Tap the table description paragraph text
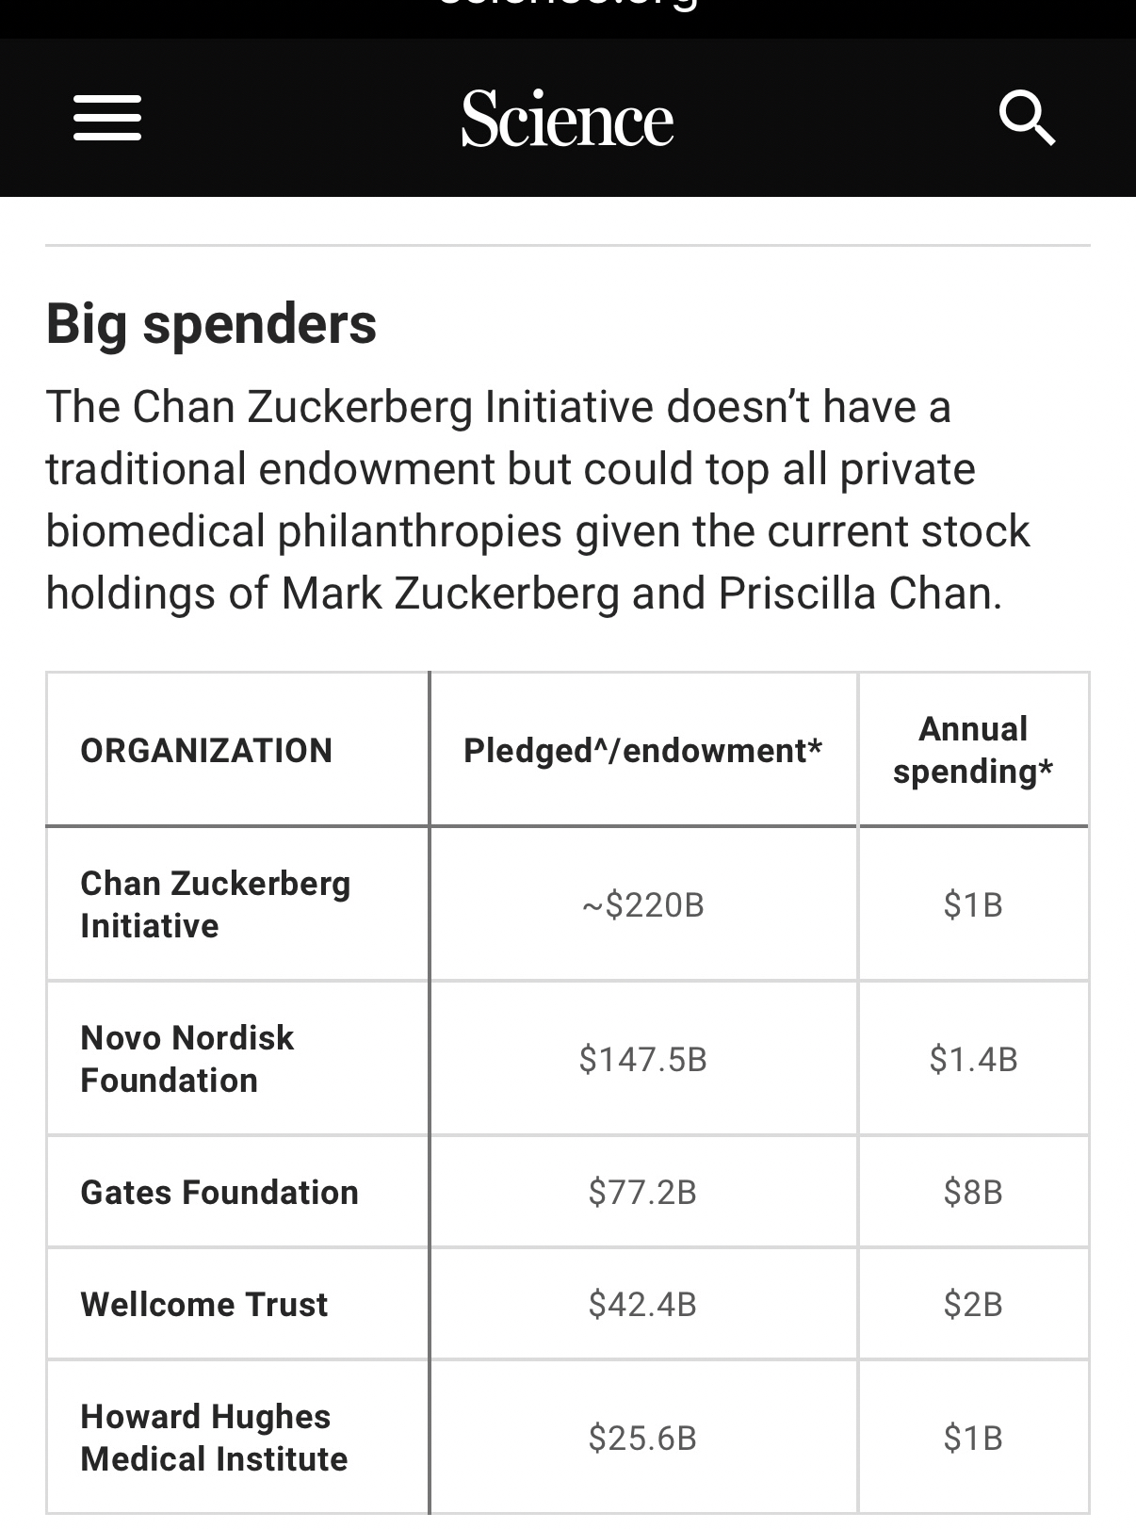The width and height of the screenshot is (1136, 1529). click(537, 500)
